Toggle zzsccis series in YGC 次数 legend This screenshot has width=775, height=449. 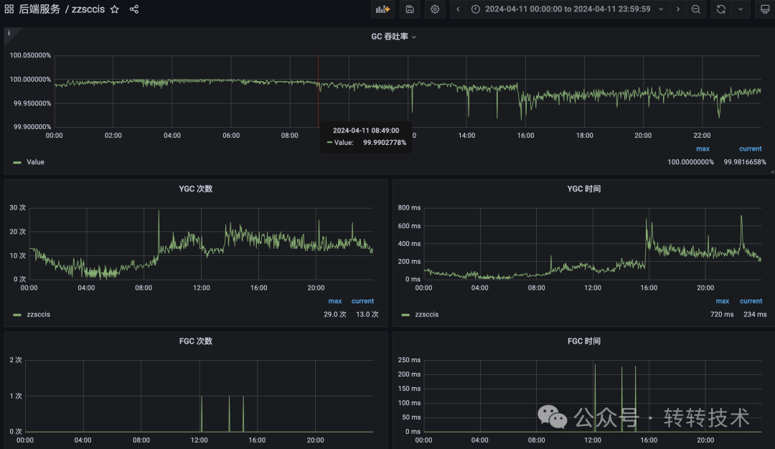point(38,314)
